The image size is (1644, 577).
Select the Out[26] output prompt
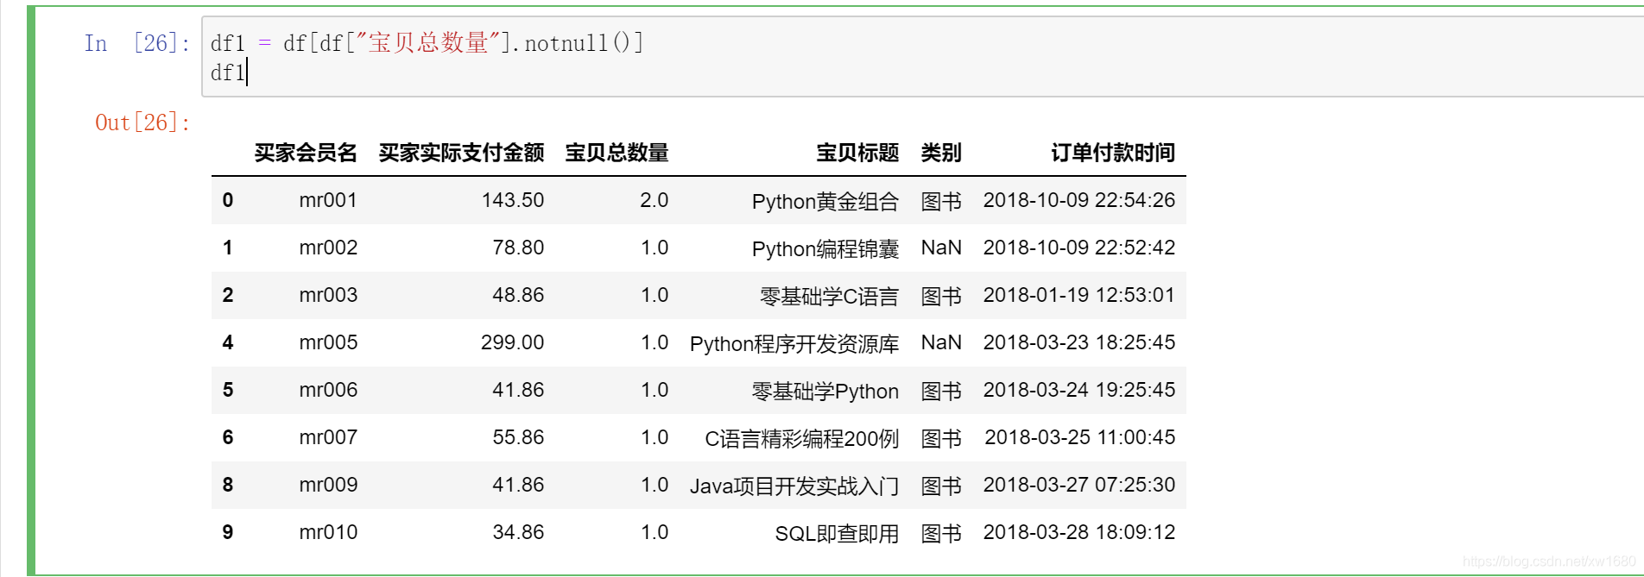142,122
